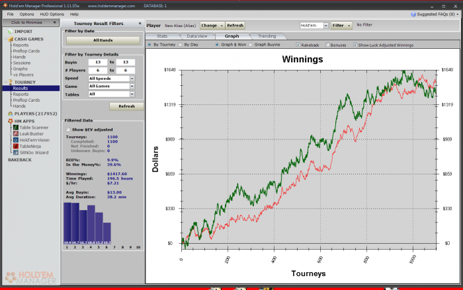Click the 1st place finish bar

67,223
